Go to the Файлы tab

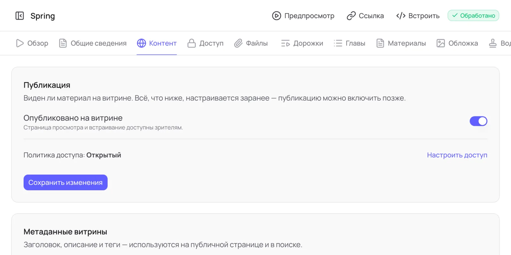click(x=251, y=43)
